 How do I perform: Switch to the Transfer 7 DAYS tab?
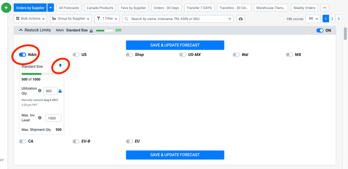pos(199,8)
